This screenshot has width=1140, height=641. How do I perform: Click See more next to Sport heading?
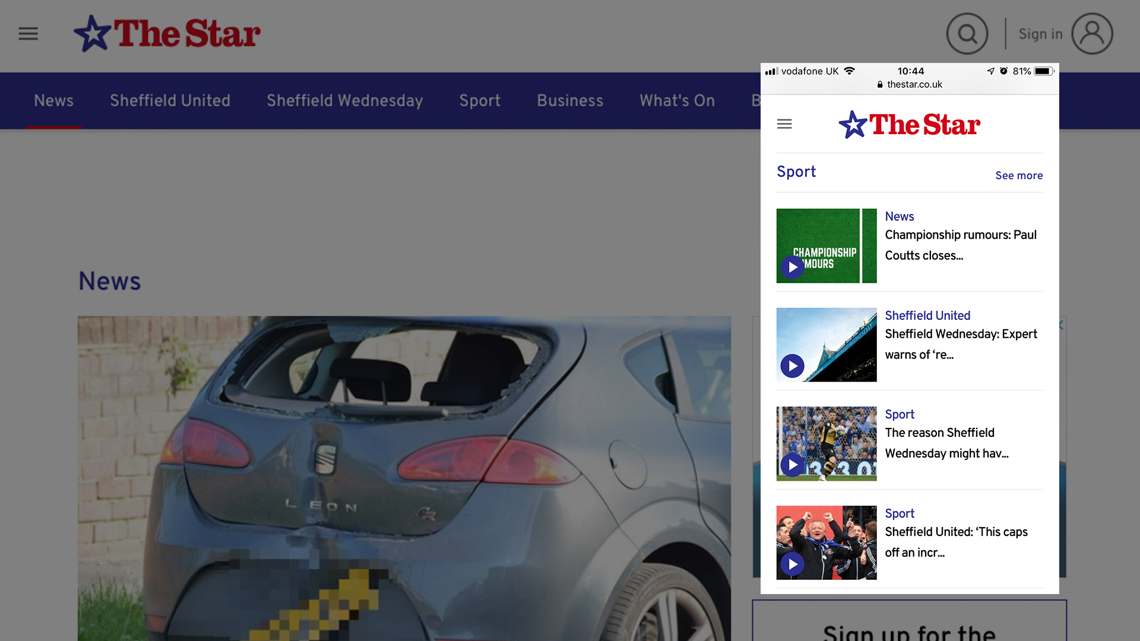1019,175
